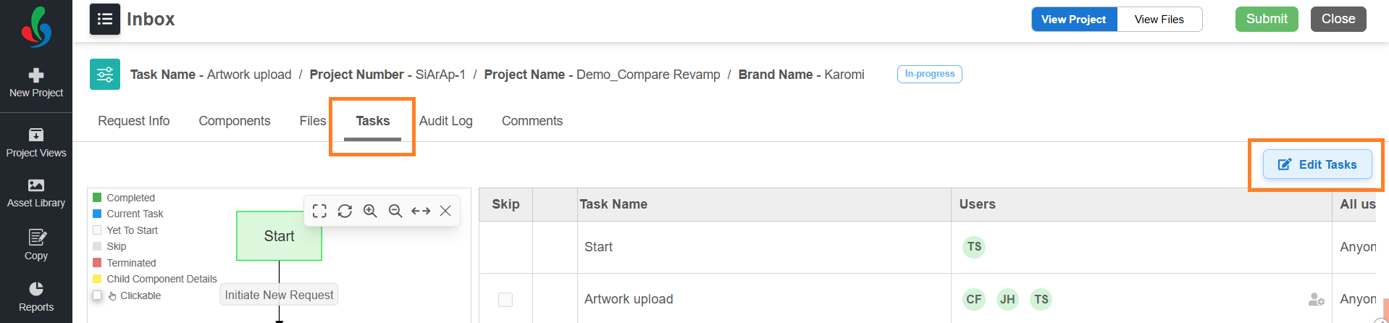
Task: Refresh the workflow diagram
Action: coord(345,211)
